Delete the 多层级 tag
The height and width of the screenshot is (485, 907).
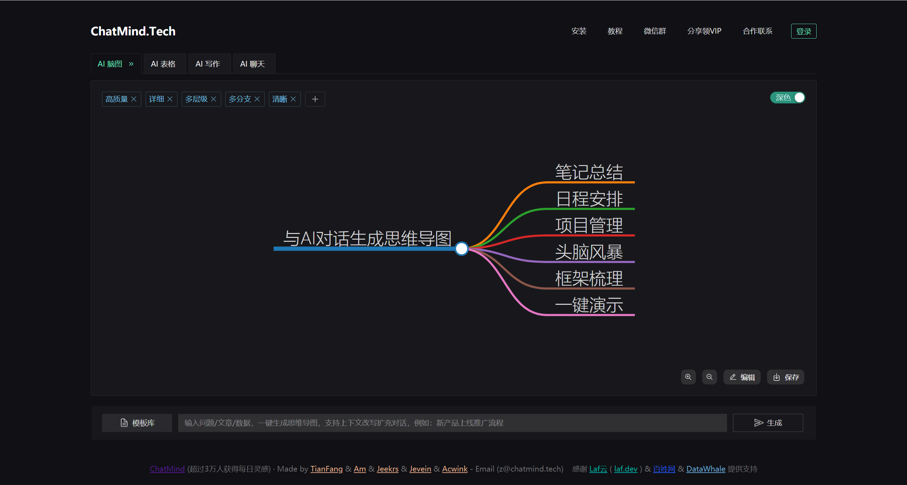coord(213,99)
